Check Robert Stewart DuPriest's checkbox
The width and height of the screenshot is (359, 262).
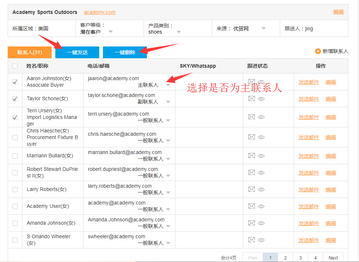pyautogui.click(x=15, y=173)
